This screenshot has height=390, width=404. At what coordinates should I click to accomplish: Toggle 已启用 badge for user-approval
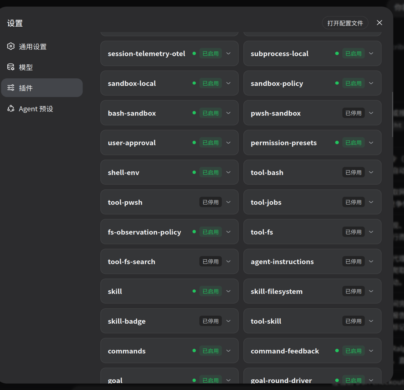pos(210,143)
